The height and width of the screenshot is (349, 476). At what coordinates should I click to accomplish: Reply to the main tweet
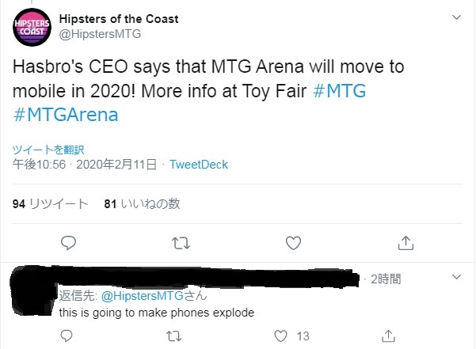pos(69,241)
